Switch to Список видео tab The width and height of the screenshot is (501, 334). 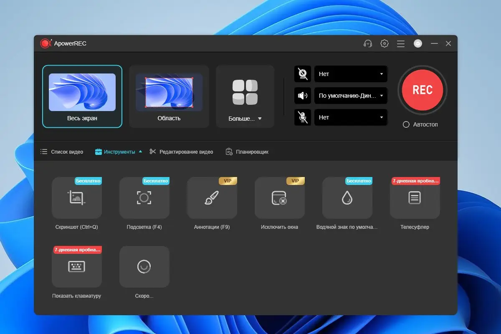pos(62,152)
